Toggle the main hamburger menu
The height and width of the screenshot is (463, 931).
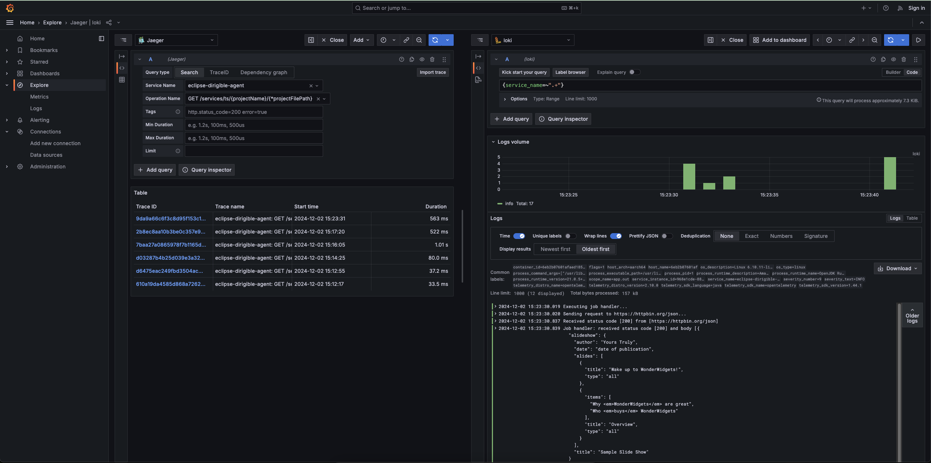[x=10, y=23]
